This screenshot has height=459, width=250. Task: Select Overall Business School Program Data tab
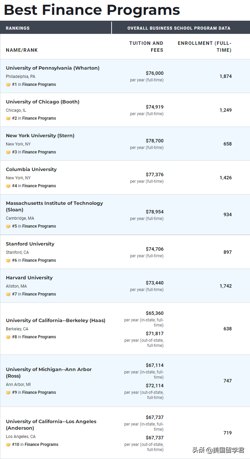(x=179, y=28)
